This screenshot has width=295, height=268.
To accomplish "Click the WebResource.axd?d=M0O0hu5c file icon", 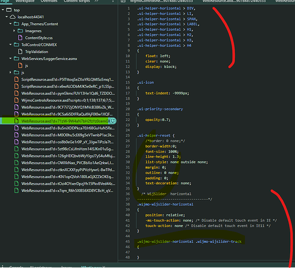I will tap(17, 135).
